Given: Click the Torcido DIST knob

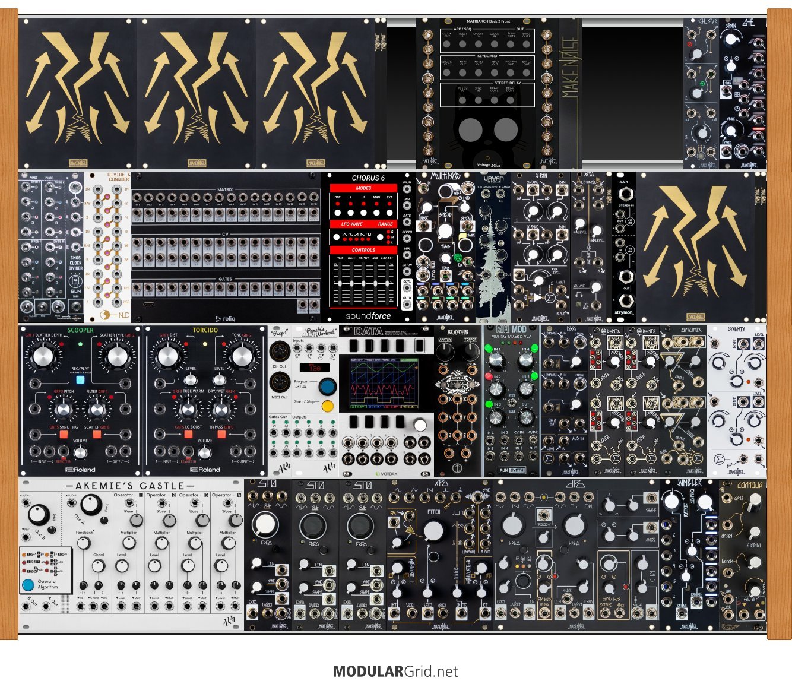Looking at the screenshot, I should 168,357.
